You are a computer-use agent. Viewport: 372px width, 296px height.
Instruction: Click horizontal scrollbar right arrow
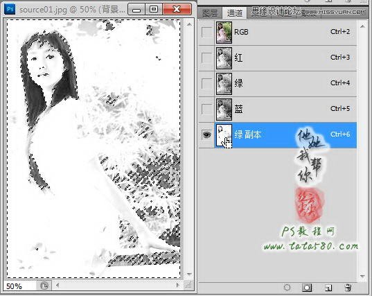coord(178,286)
